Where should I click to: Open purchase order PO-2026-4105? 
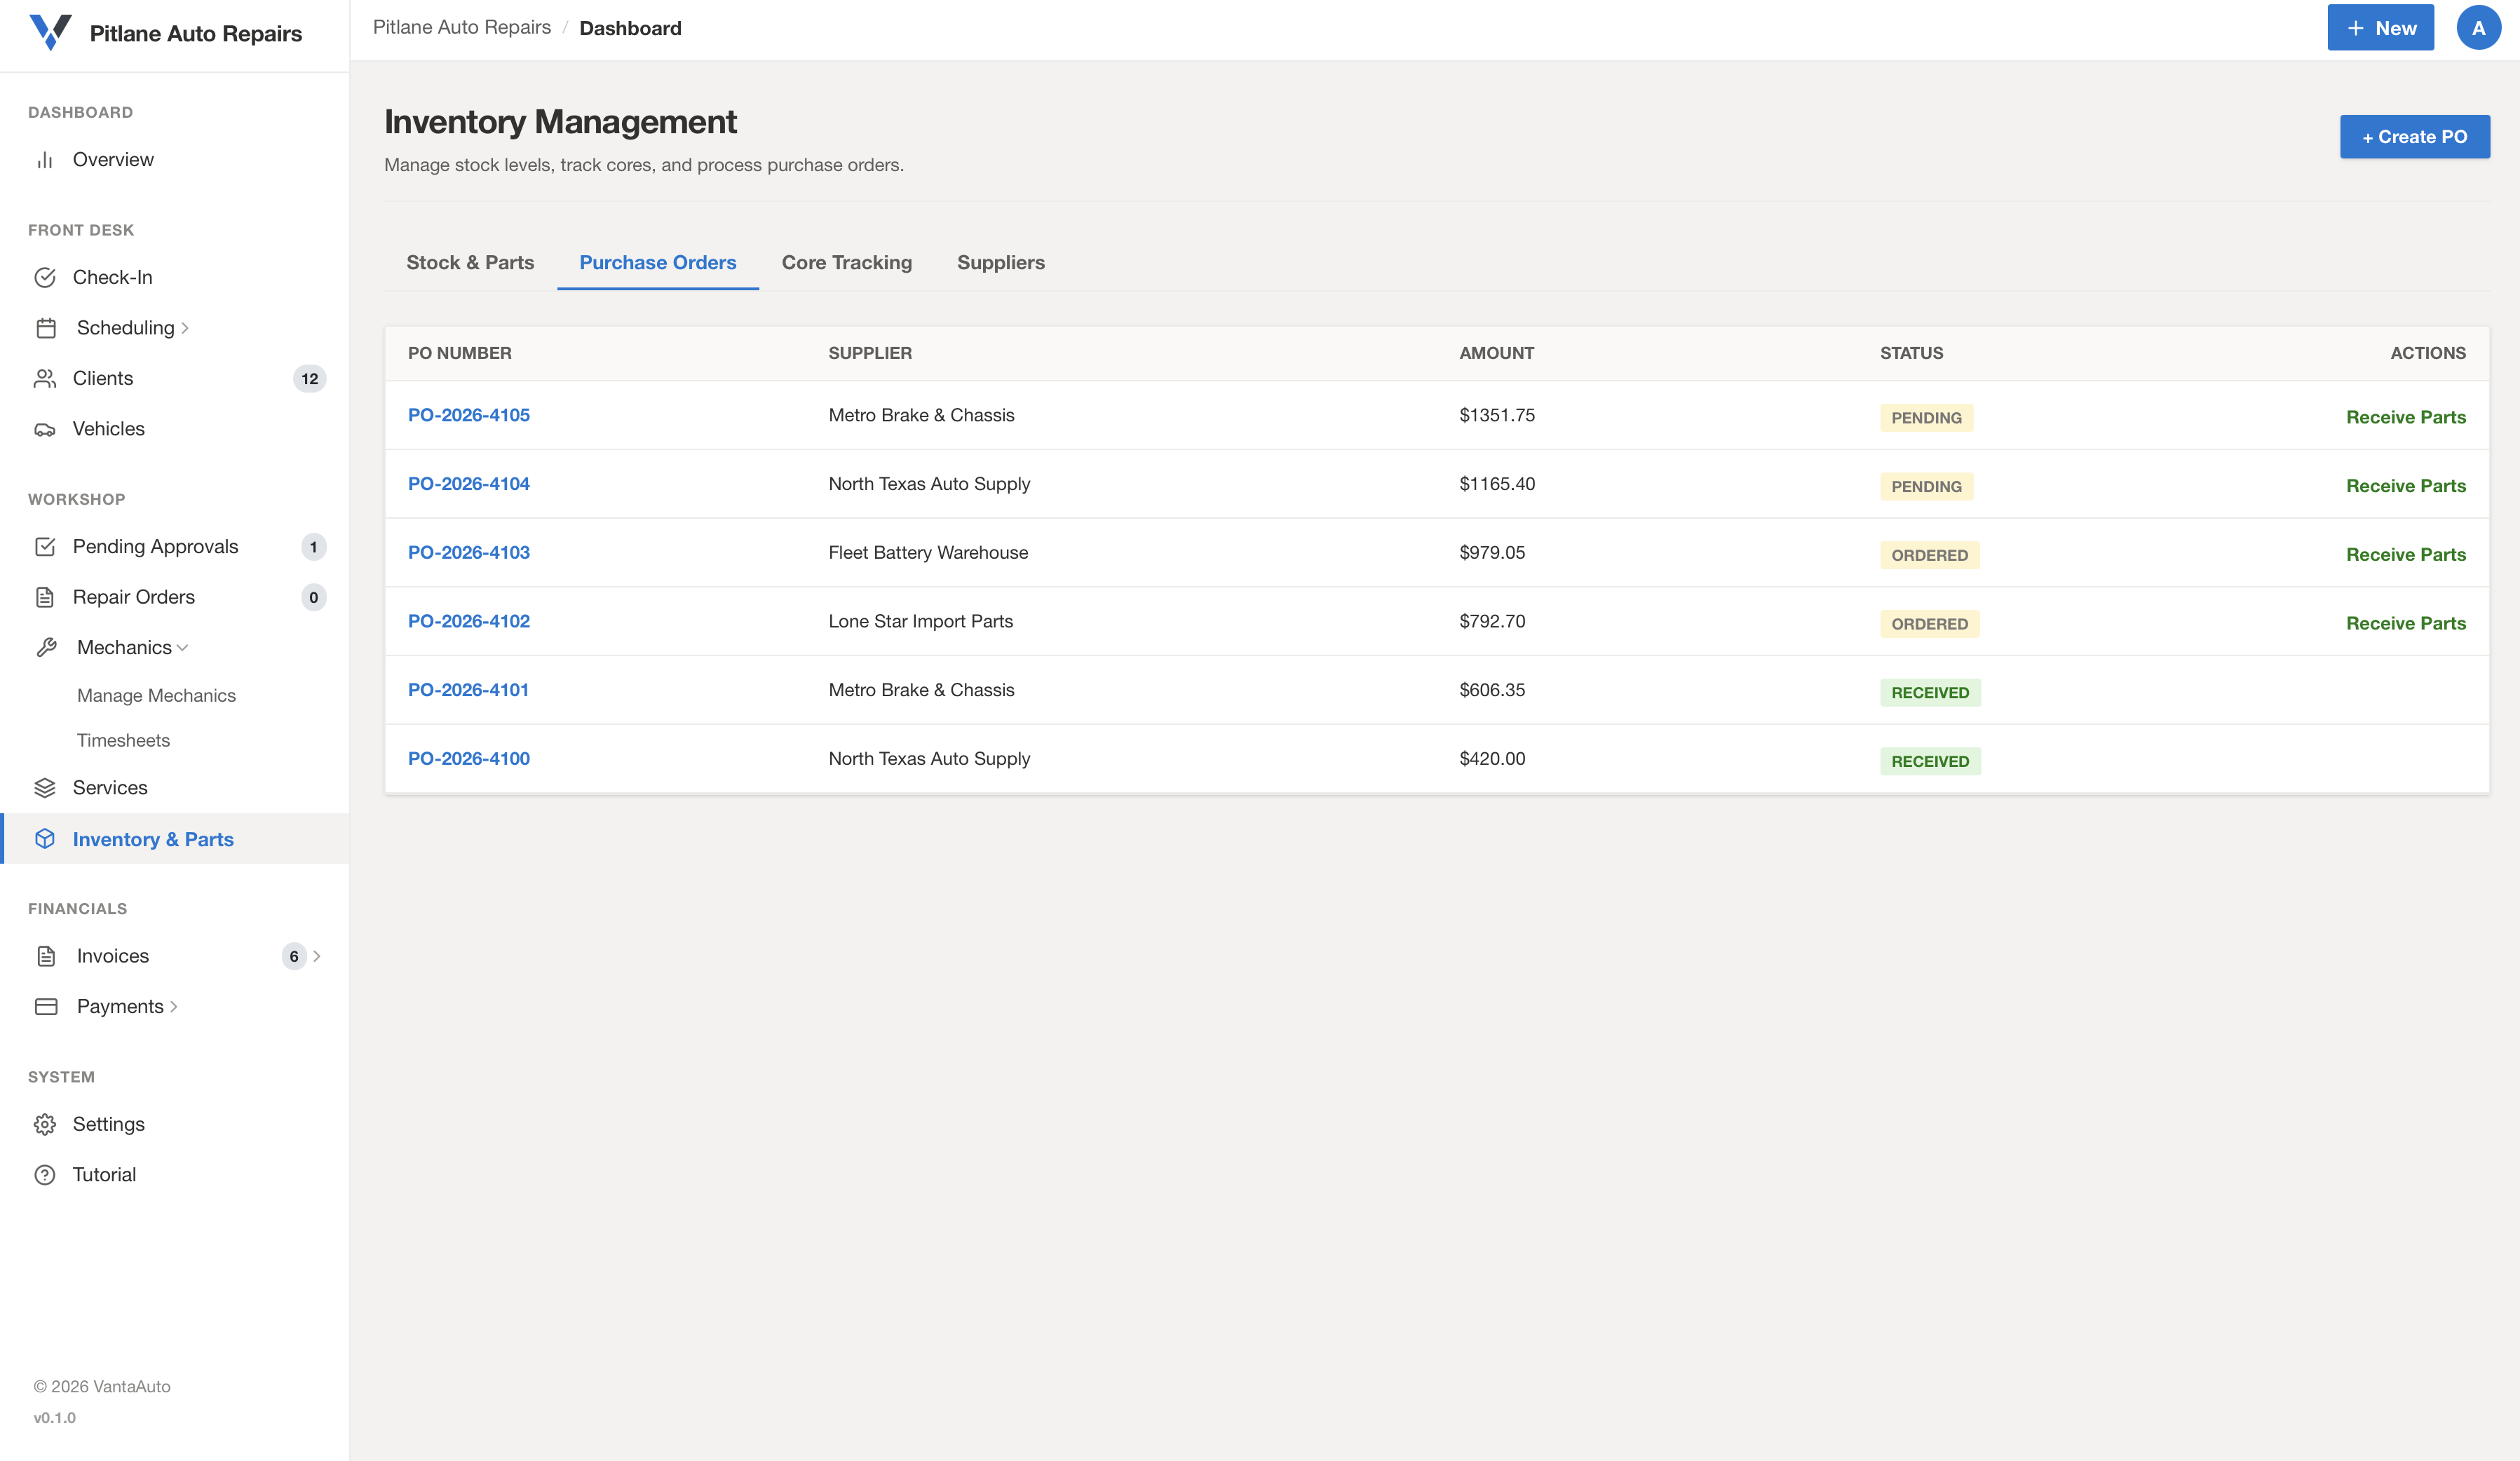click(469, 415)
